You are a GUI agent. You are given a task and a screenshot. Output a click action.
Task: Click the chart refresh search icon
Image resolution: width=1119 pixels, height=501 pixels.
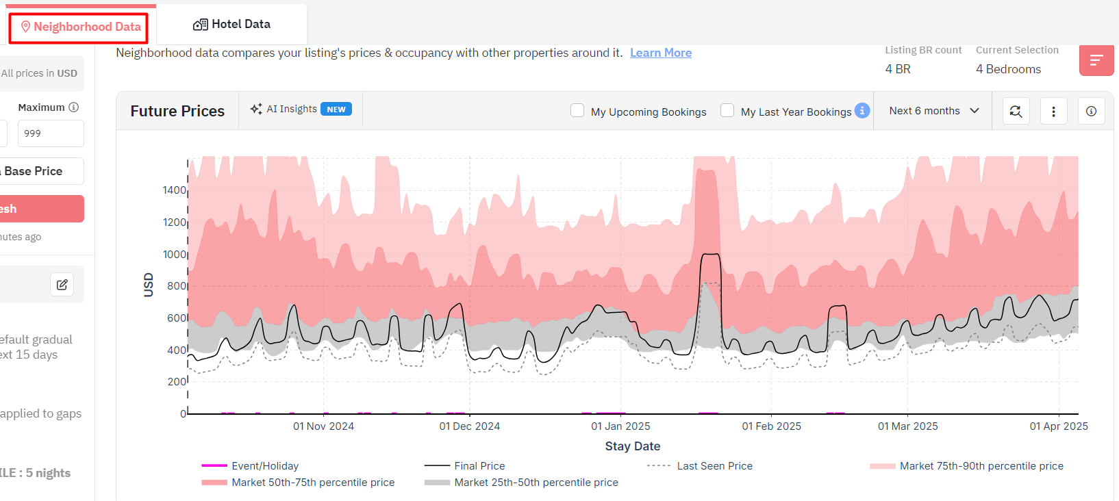(x=1016, y=111)
